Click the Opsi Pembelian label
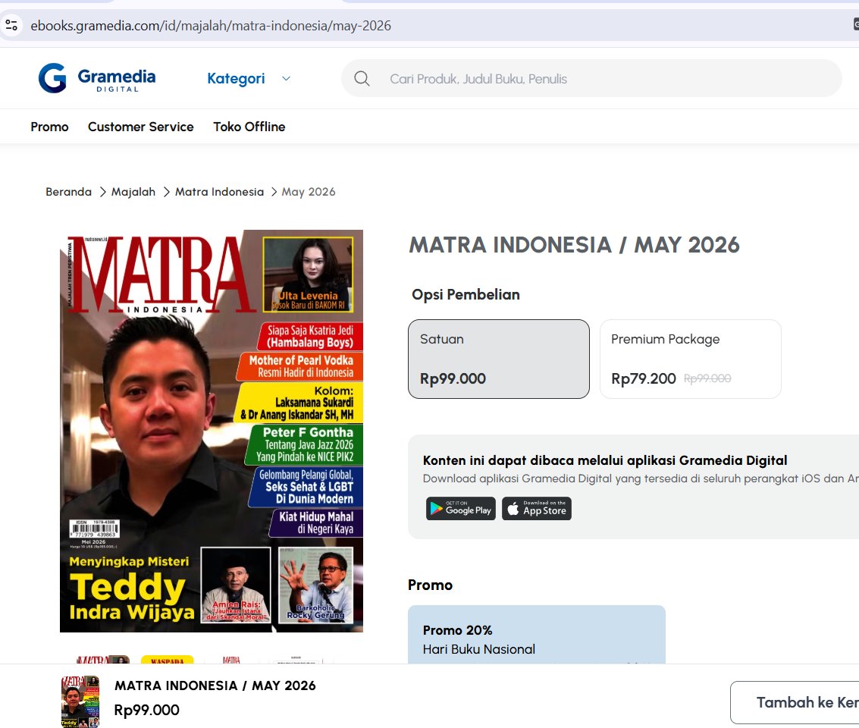This screenshot has width=859, height=728. pyautogui.click(x=466, y=295)
